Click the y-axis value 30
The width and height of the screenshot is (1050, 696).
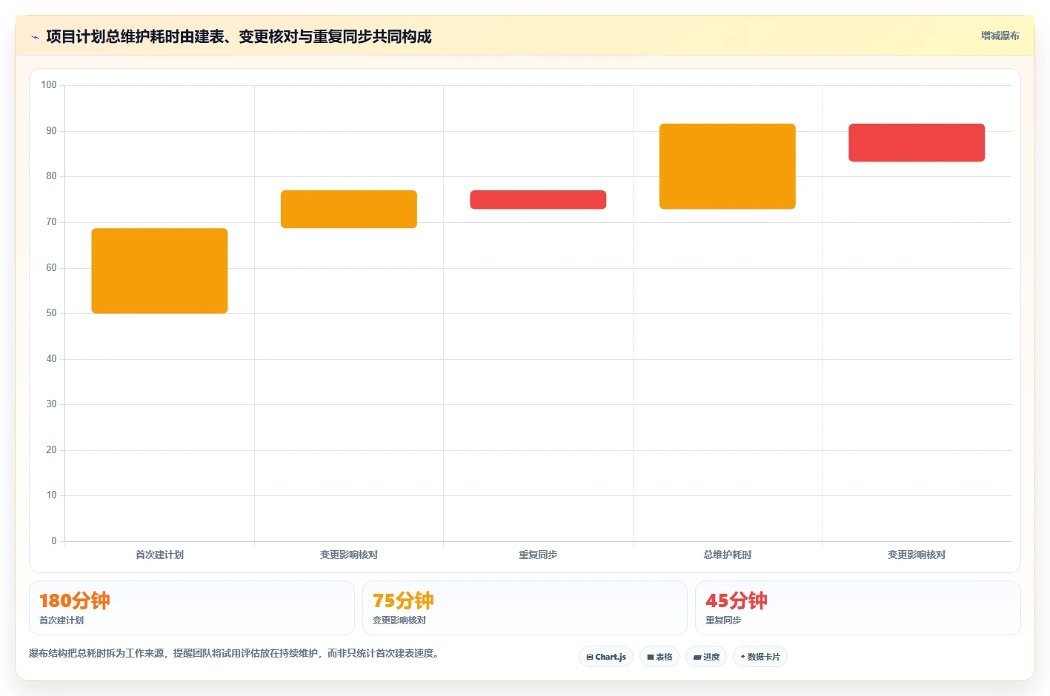click(x=51, y=404)
